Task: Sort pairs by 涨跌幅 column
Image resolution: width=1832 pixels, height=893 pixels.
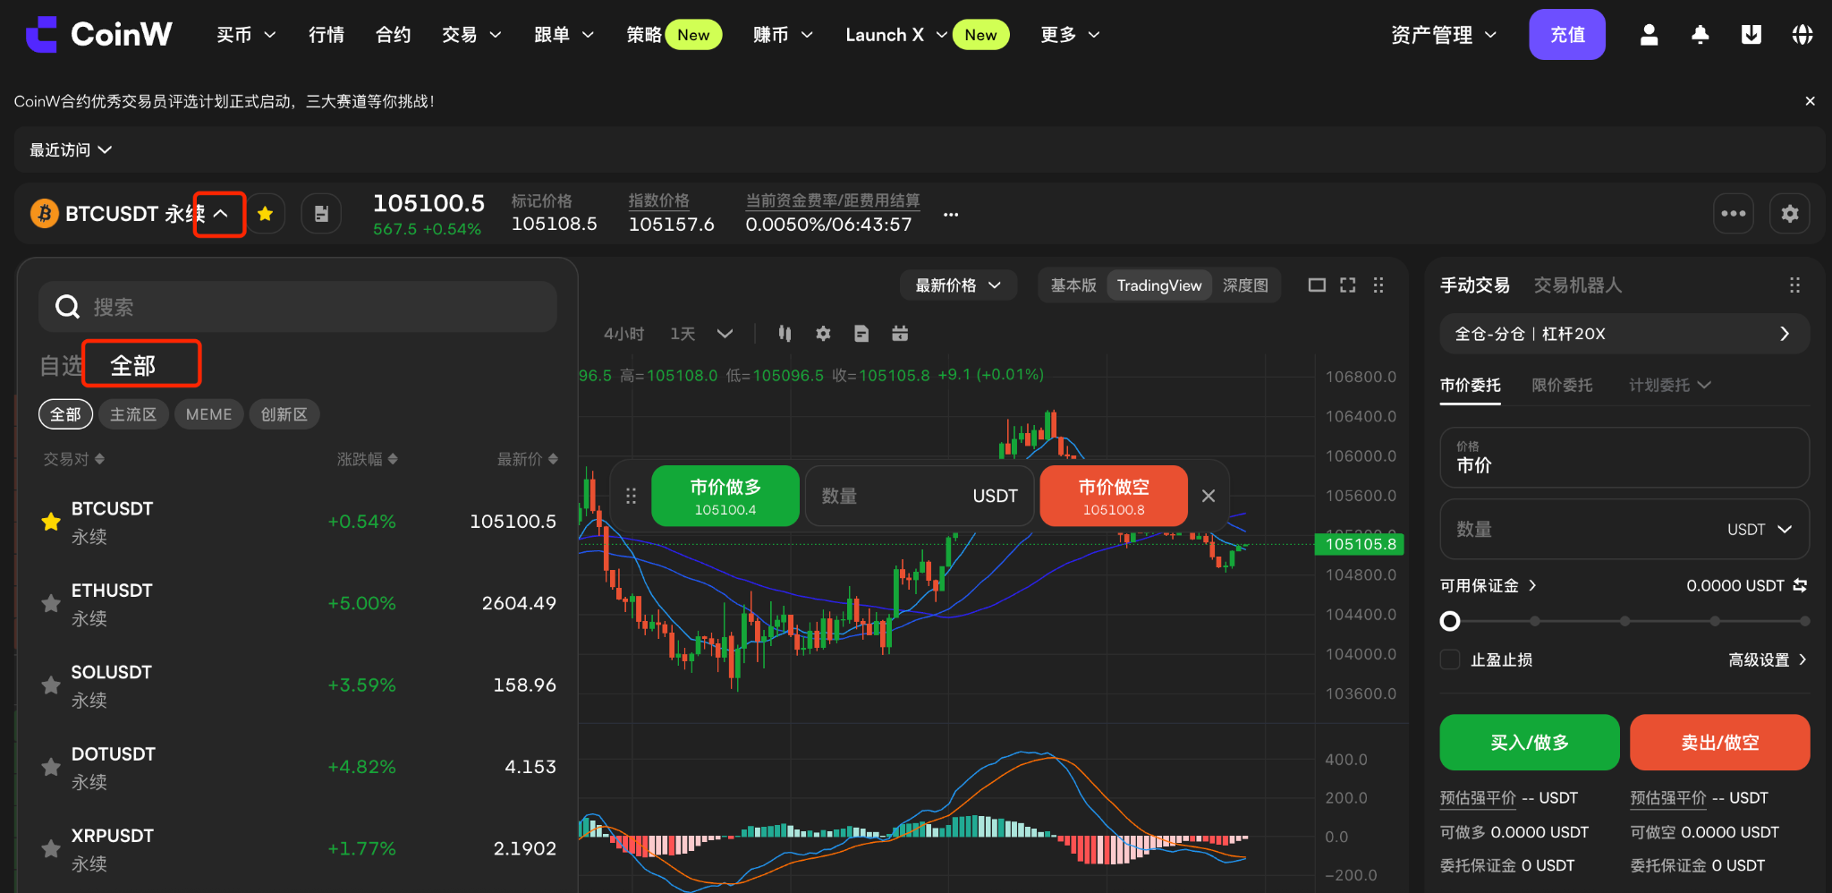Action: [368, 459]
